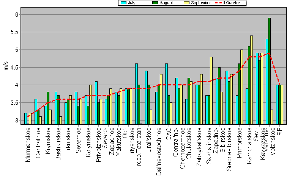Click the '5' tick label on y-axis
The width and height of the screenshot is (295, 181).
17,50
